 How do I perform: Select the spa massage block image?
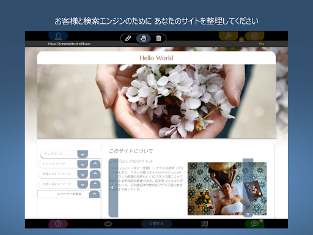(227, 188)
